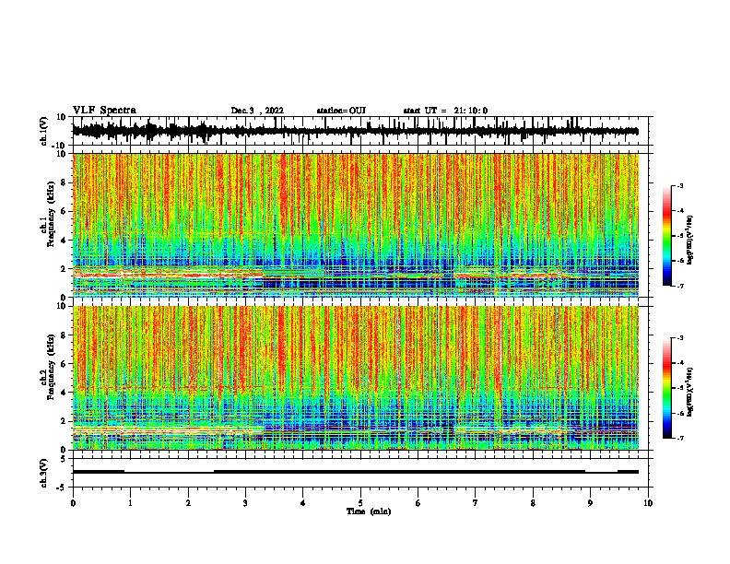The image size is (730, 564).
Task: Click the "ch.3(V)" axis label
Action: point(44,474)
